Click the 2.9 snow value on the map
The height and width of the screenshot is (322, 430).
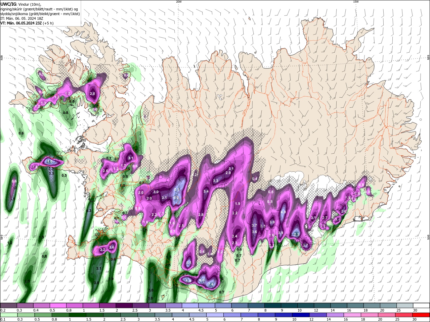[228, 173]
